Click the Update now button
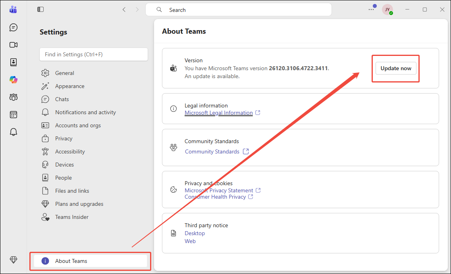 (396, 68)
